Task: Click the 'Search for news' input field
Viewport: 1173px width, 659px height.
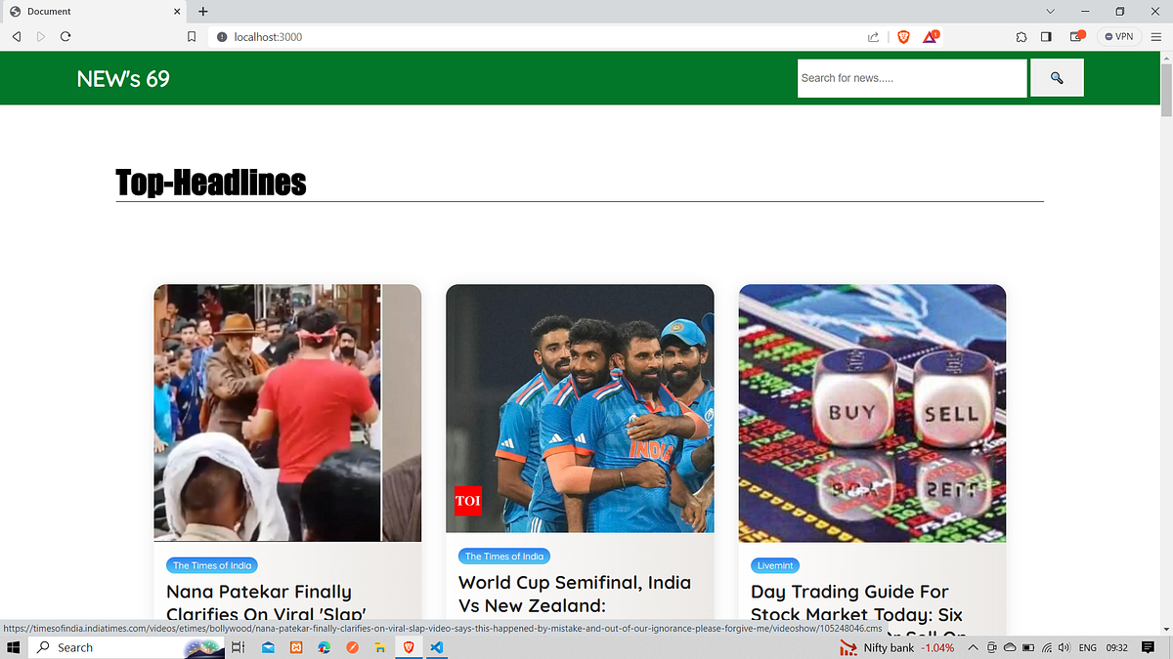Action: point(911,77)
